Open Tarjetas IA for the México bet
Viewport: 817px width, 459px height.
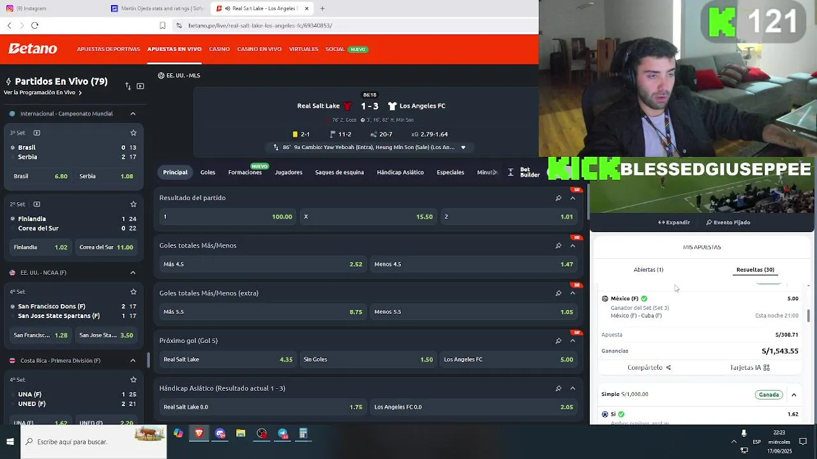tap(749, 368)
